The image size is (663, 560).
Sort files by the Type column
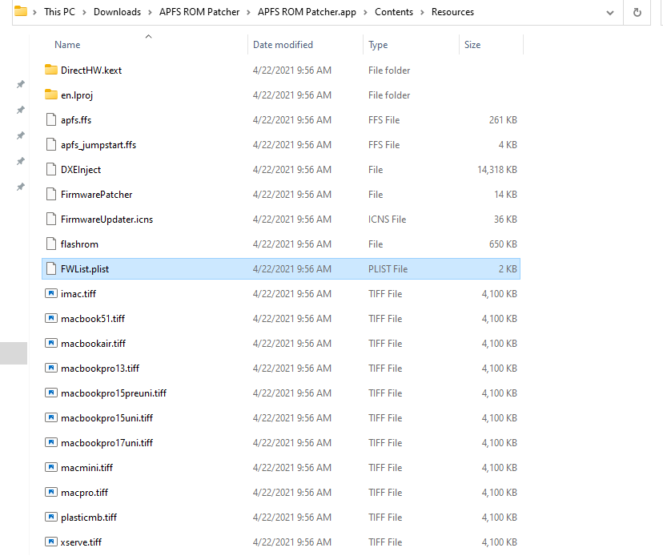(x=378, y=45)
